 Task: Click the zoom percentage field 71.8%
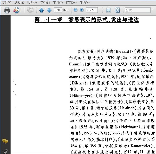click(x=92, y=10)
